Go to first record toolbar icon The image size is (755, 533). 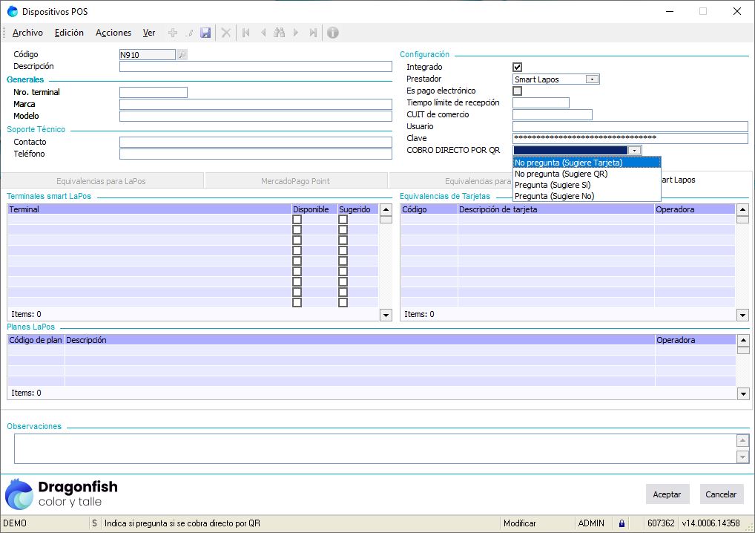pos(246,33)
